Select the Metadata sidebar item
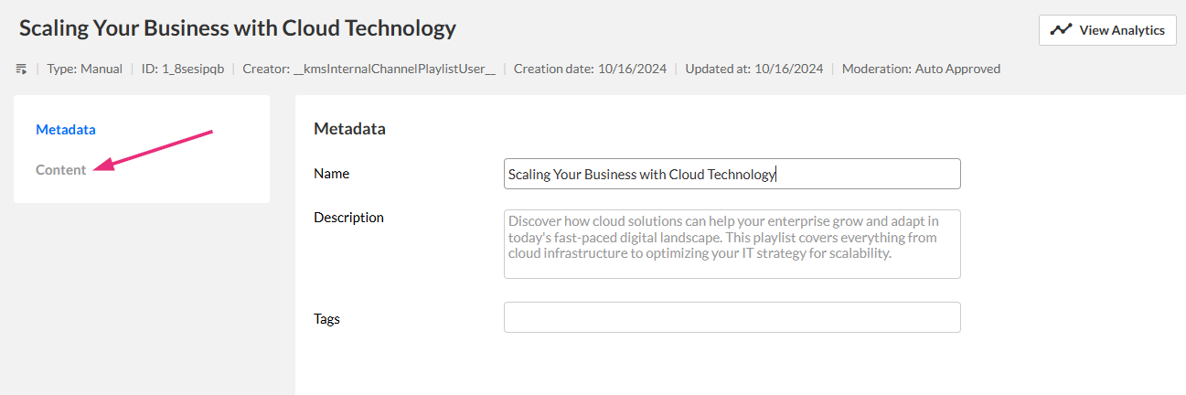 [66, 130]
